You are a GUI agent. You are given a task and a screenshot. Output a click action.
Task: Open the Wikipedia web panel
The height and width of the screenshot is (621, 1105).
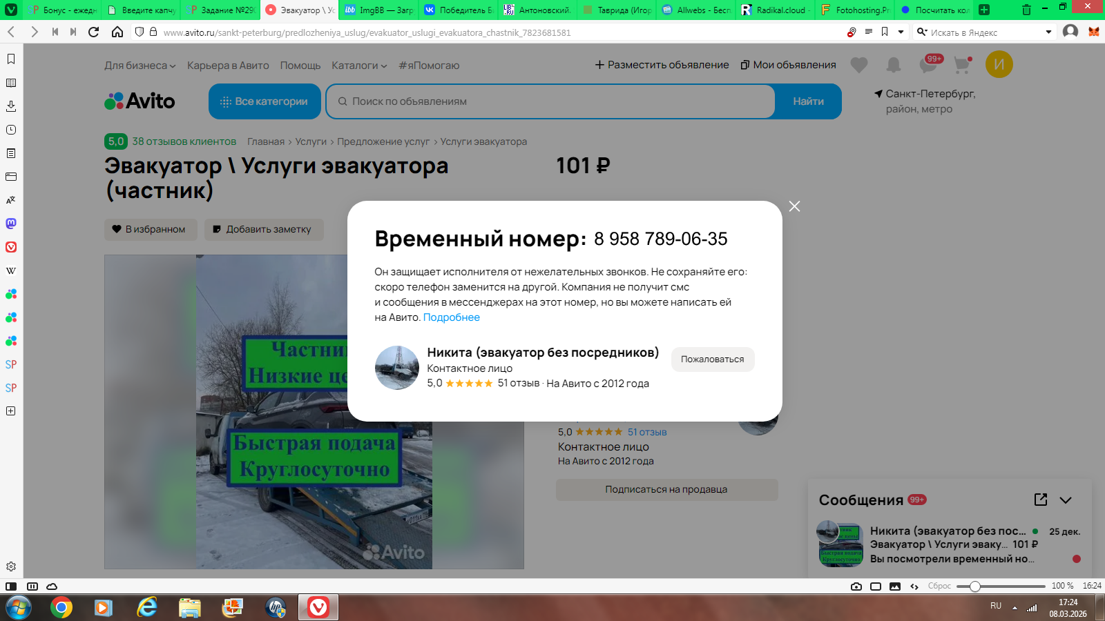coord(11,270)
